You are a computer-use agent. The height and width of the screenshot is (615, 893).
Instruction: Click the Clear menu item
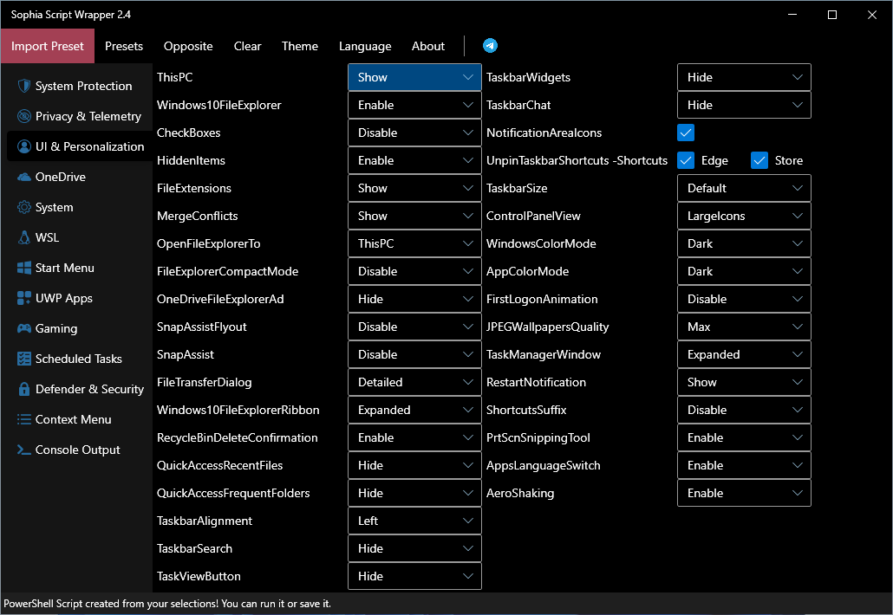click(247, 46)
